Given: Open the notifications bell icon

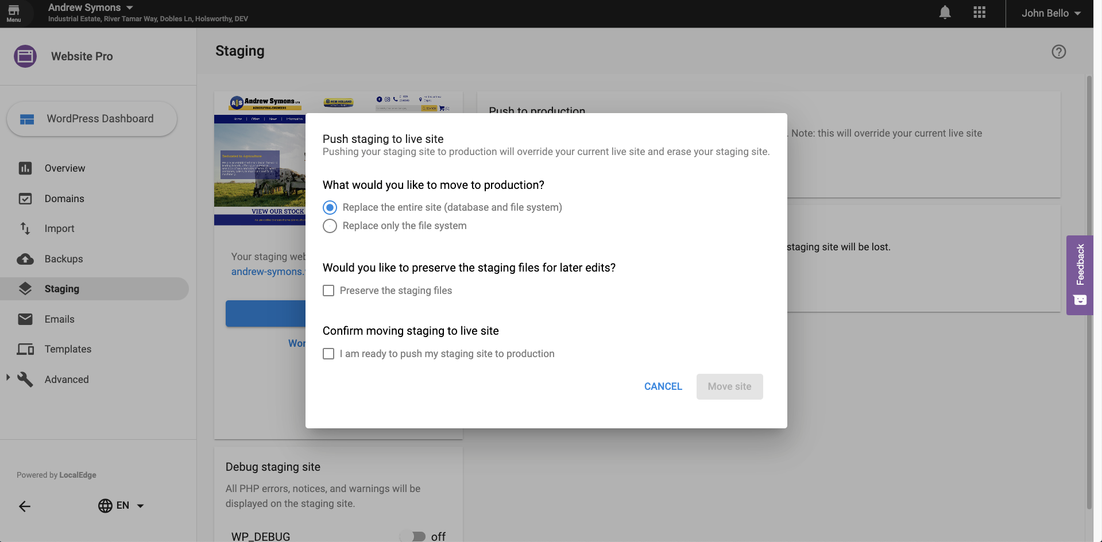Looking at the screenshot, I should click(x=945, y=12).
